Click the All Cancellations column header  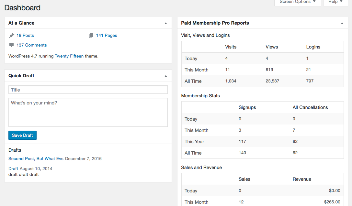pyautogui.click(x=310, y=107)
